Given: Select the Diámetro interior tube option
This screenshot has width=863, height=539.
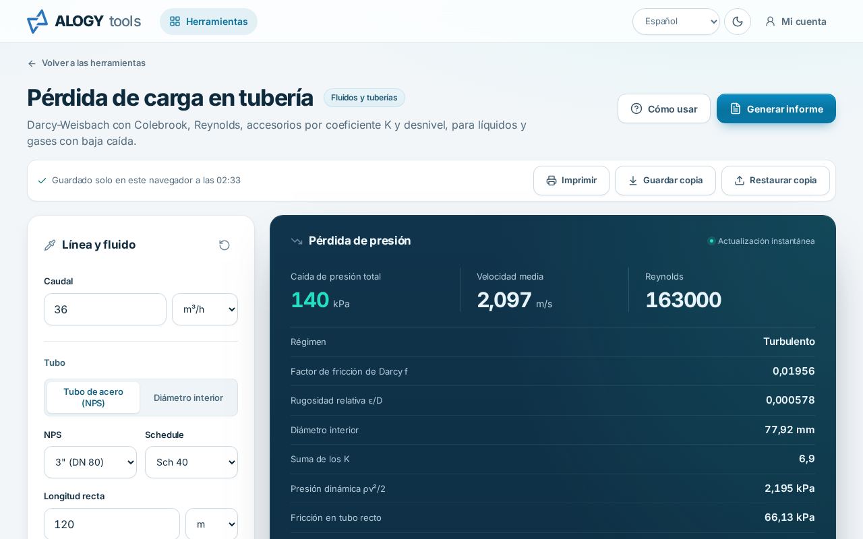Looking at the screenshot, I should pyautogui.click(x=188, y=398).
